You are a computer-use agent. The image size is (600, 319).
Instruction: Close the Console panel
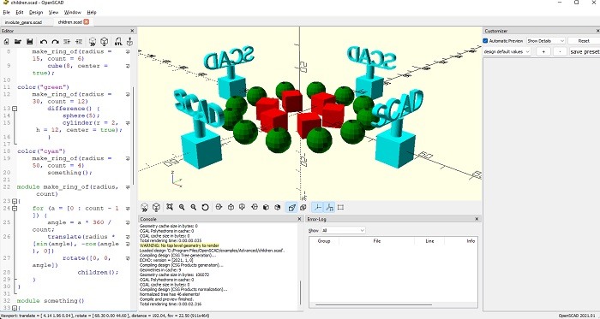point(300,219)
